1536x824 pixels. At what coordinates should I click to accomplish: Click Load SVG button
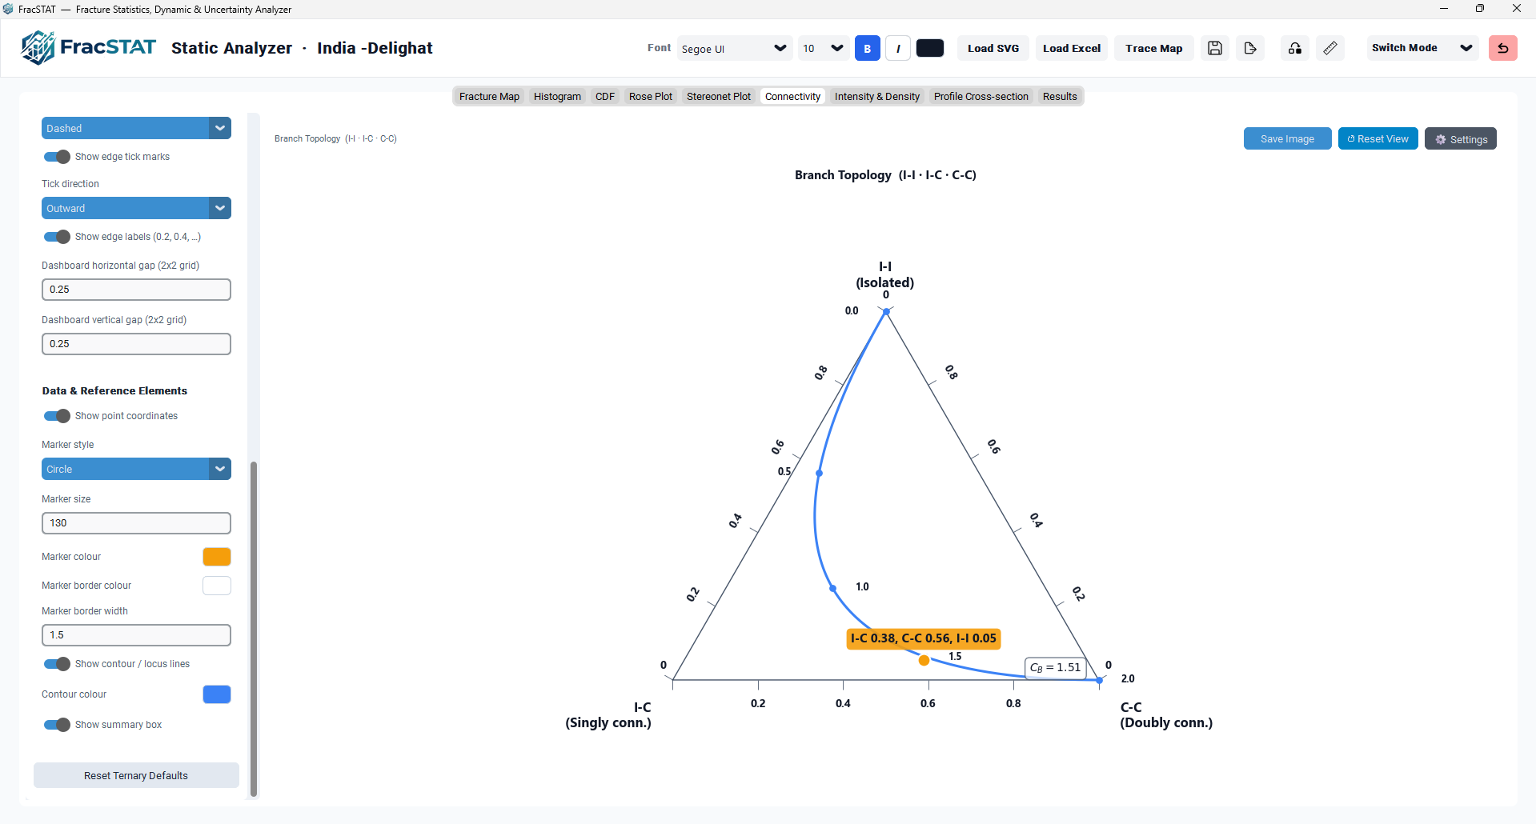coord(993,48)
